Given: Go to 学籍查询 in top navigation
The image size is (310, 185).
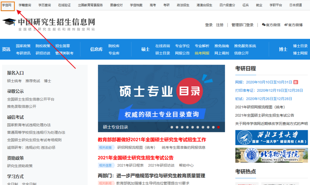Looking at the screenshot, I should (25, 5).
